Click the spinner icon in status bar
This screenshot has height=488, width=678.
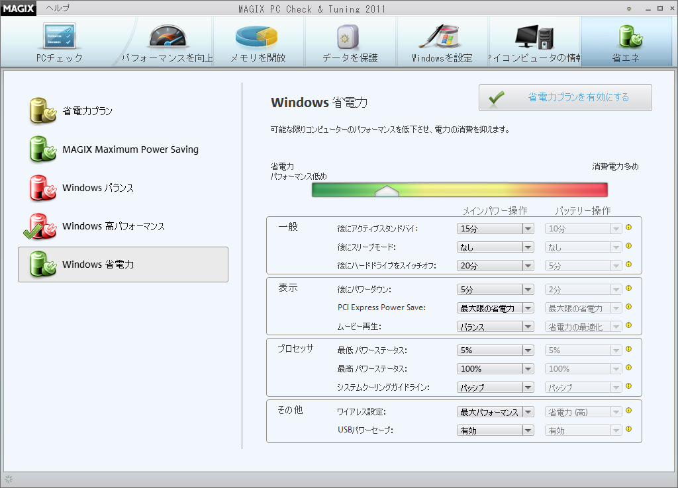tap(9, 479)
